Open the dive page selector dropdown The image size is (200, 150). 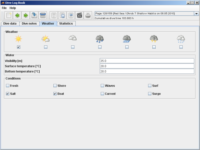point(196,14)
